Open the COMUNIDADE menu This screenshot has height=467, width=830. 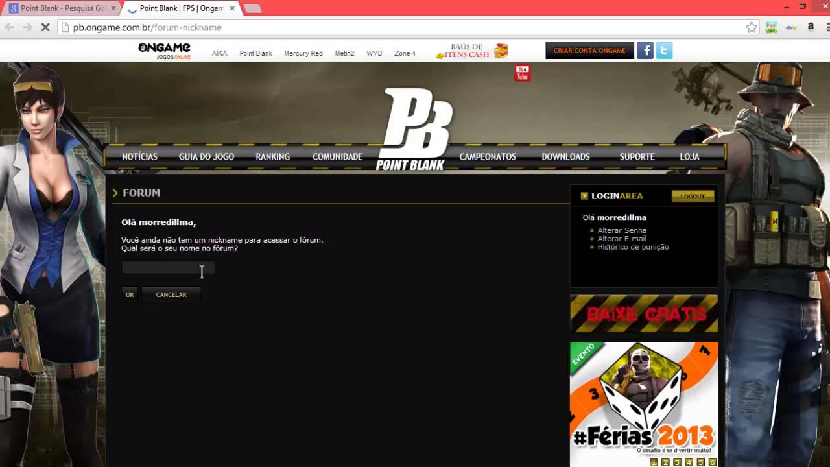point(337,156)
